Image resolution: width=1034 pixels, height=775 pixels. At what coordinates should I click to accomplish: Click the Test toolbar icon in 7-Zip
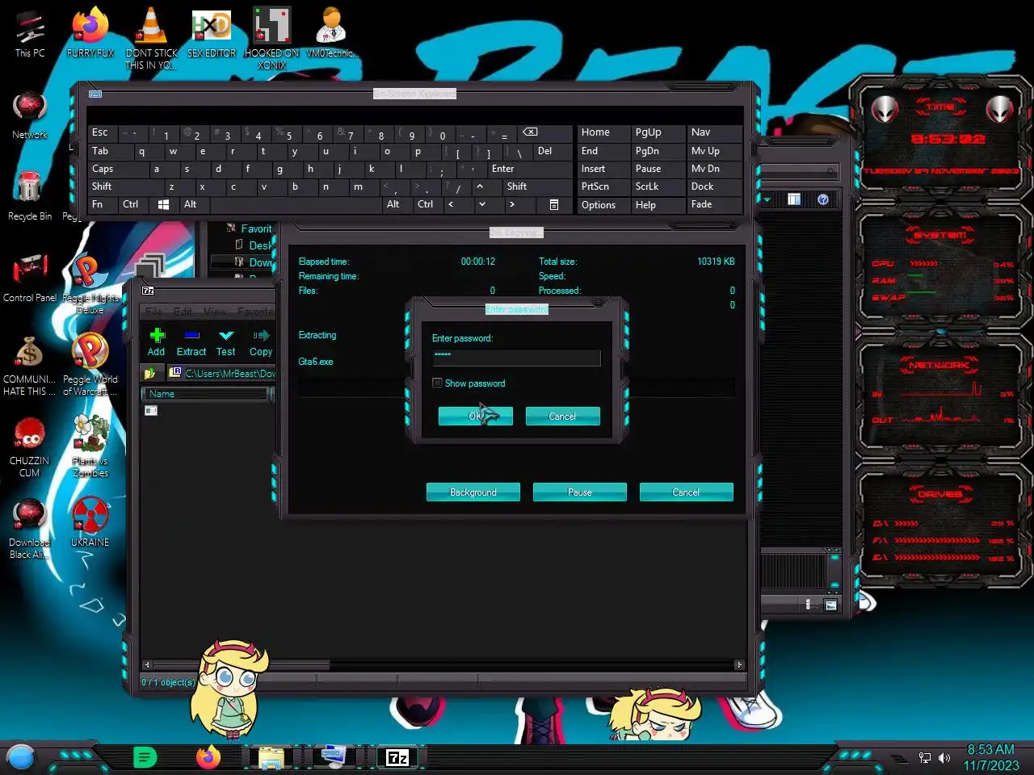coord(226,335)
